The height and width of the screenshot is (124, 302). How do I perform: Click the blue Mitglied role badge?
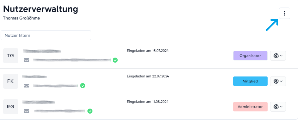point(250,81)
